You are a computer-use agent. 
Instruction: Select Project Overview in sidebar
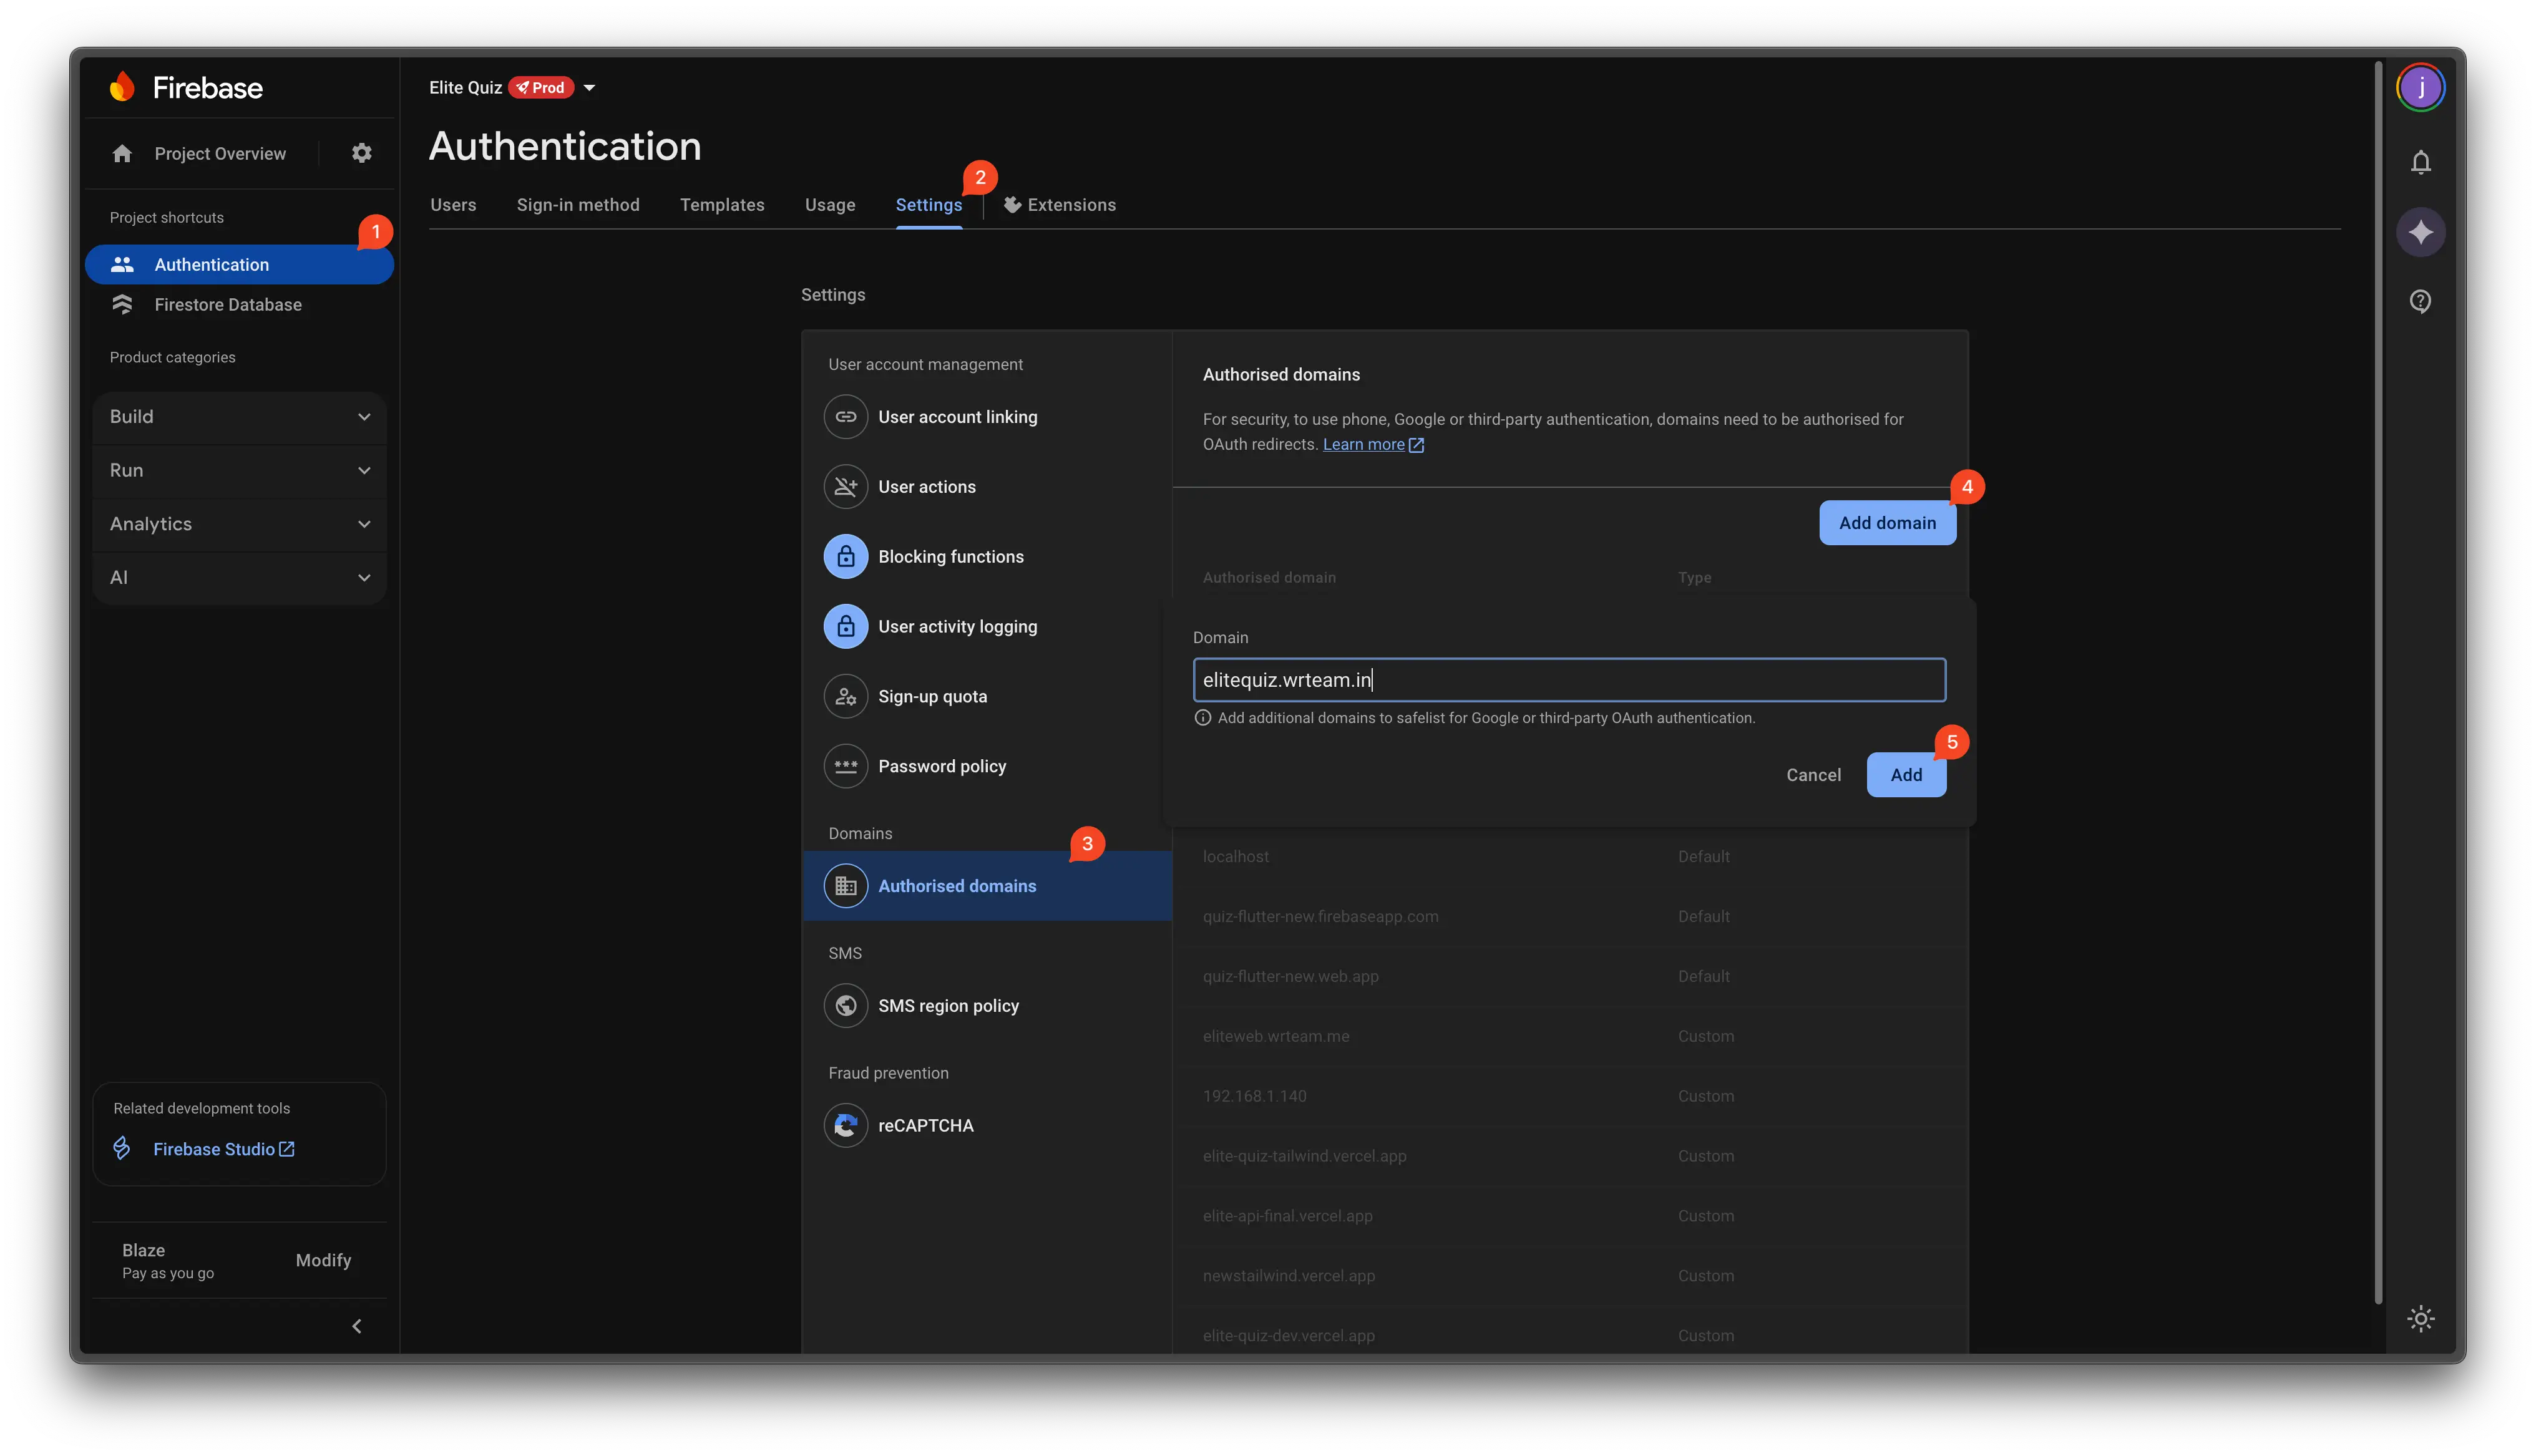point(220,153)
